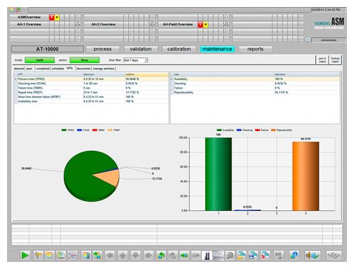Viewport: 354px width, 269px height.
Task: Switch to the calibration tab
Action: [179, 49]
